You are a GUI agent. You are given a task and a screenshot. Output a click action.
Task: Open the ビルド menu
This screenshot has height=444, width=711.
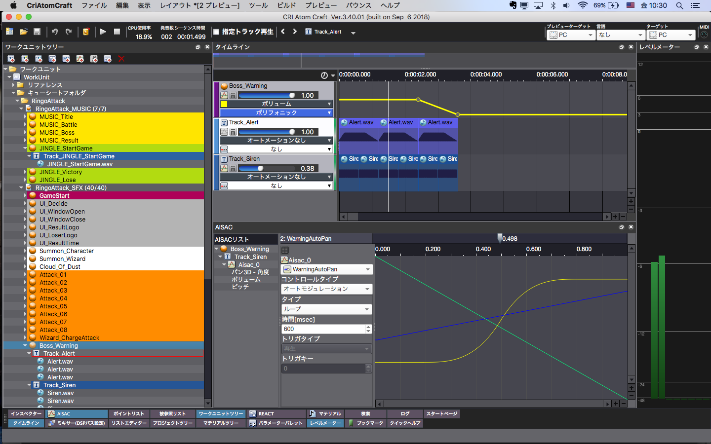286,5
